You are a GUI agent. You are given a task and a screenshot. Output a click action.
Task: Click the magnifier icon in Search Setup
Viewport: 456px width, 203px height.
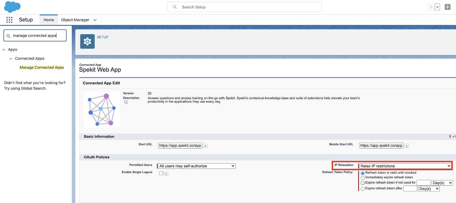175,7
